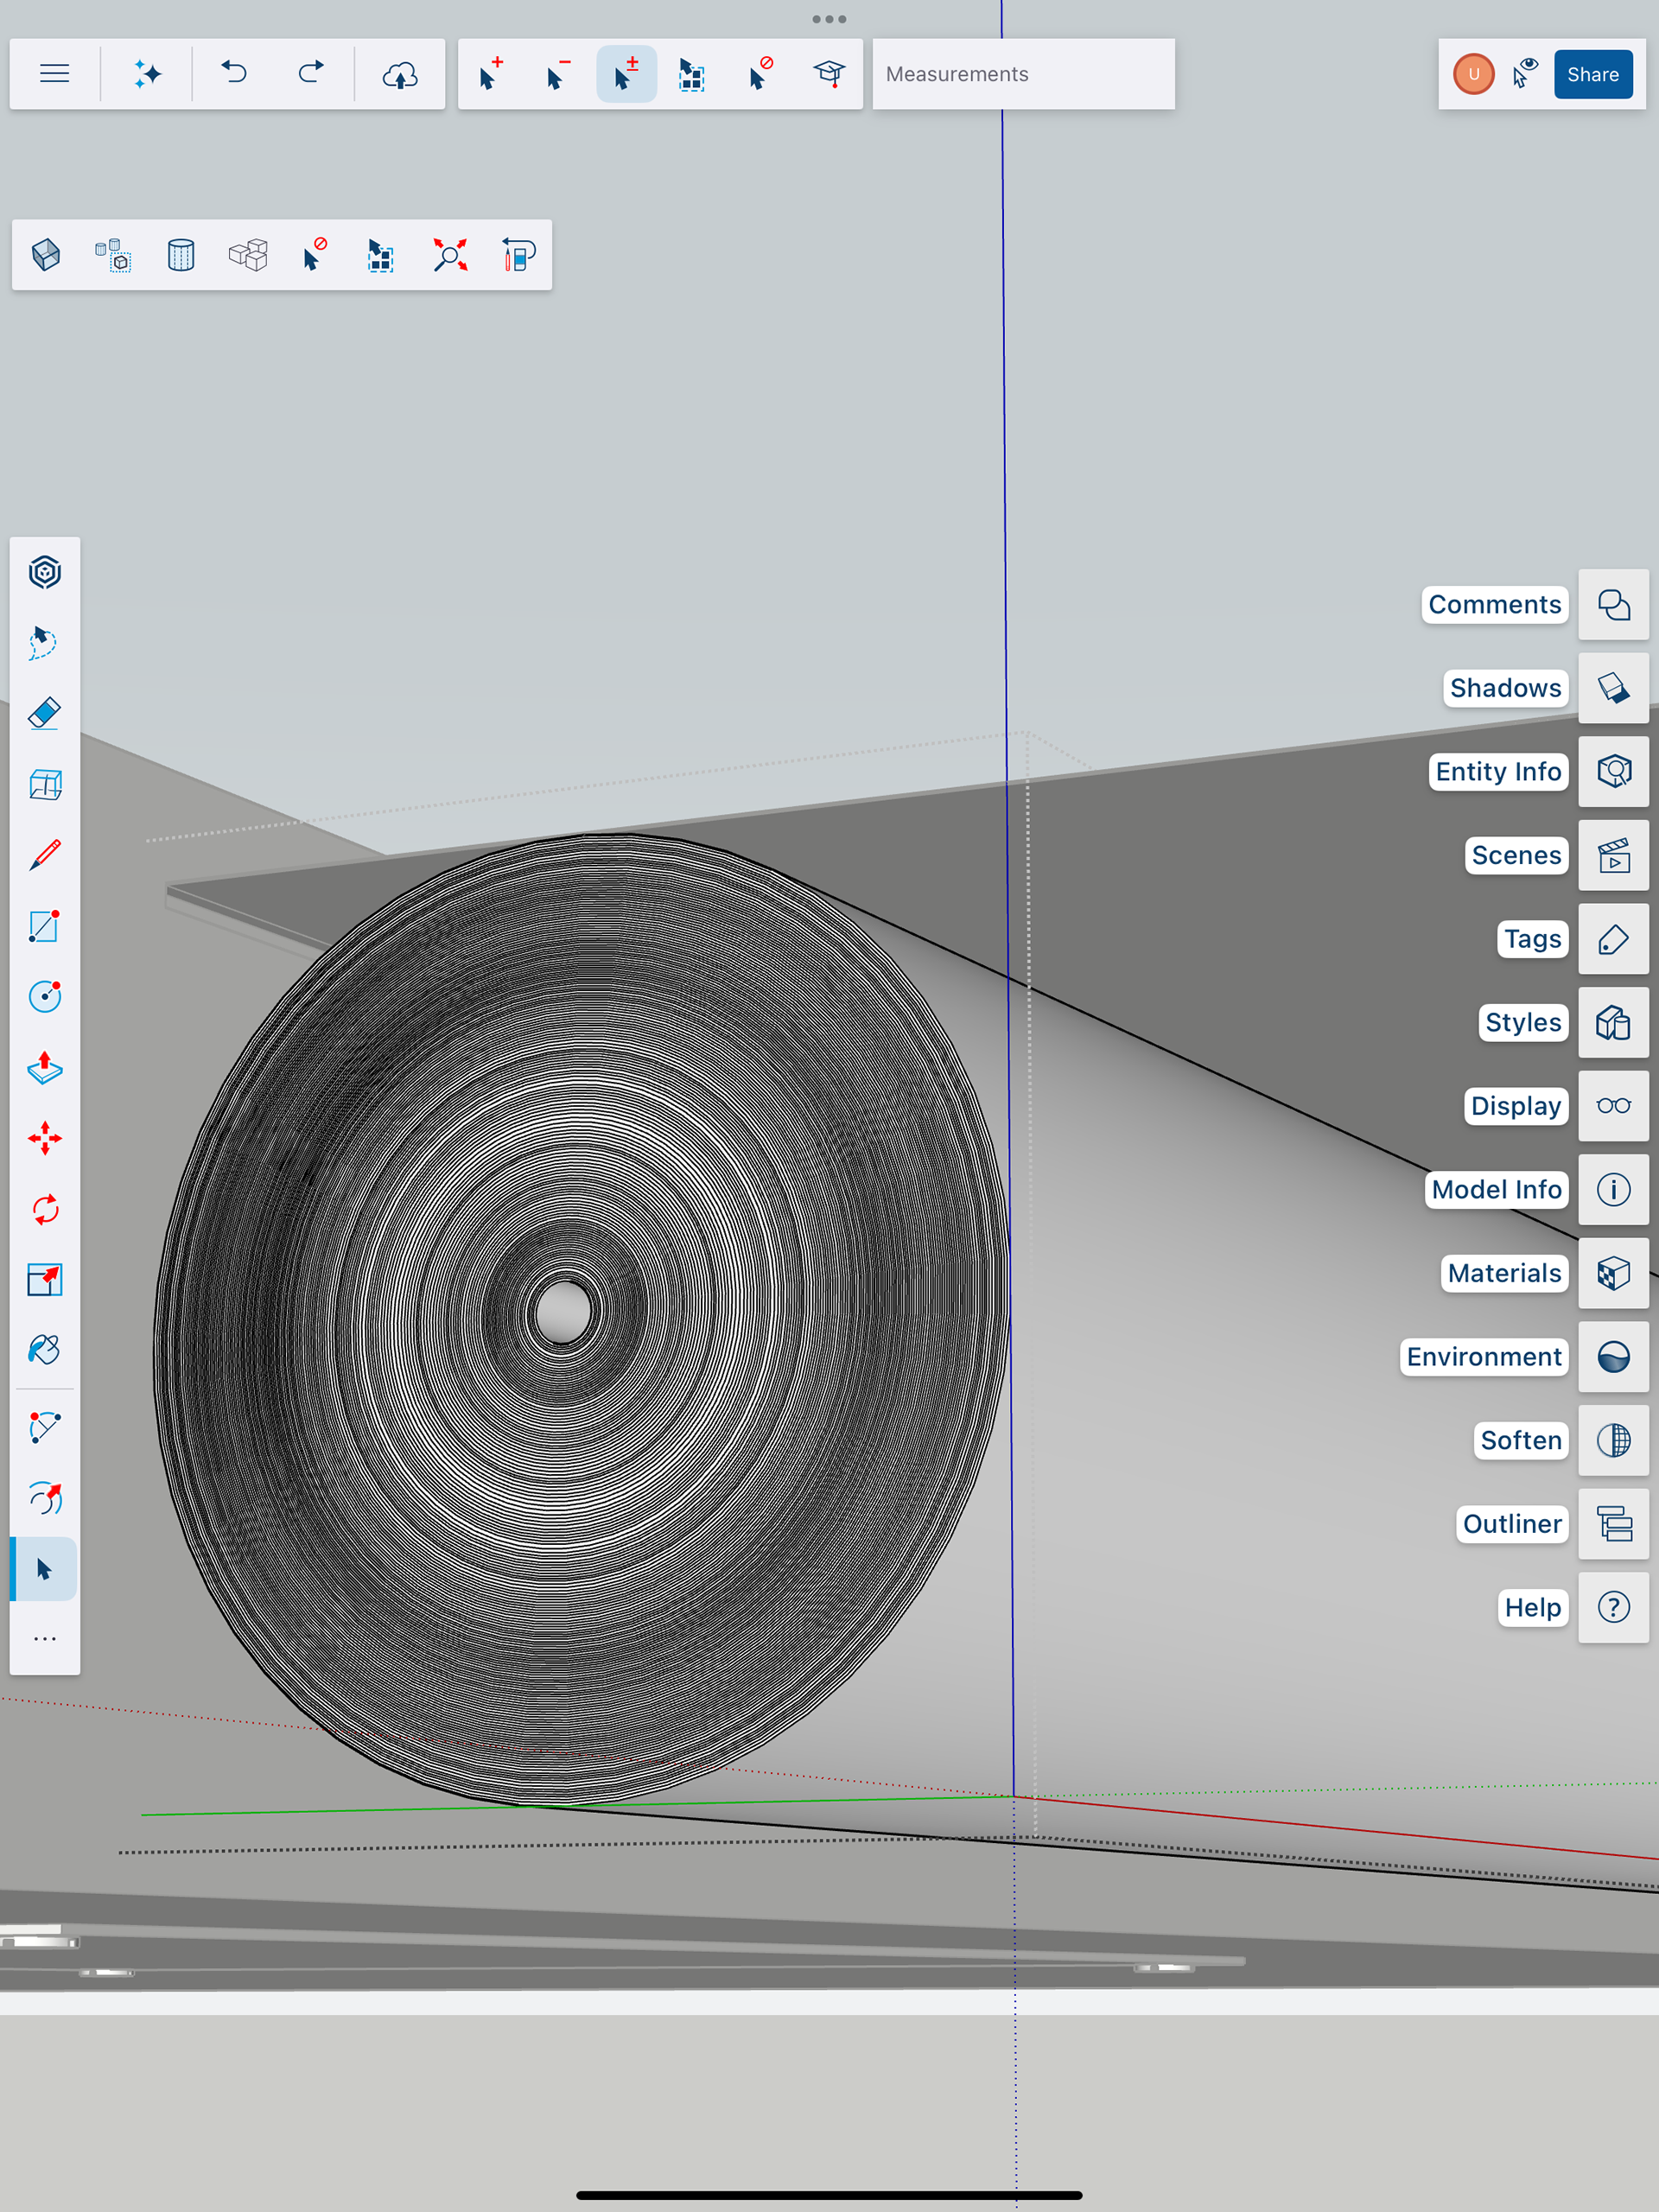Screen dimensions: 1659x2212
Task: Select the Paint Bucket tool
Action: [x=44, y=1350]
